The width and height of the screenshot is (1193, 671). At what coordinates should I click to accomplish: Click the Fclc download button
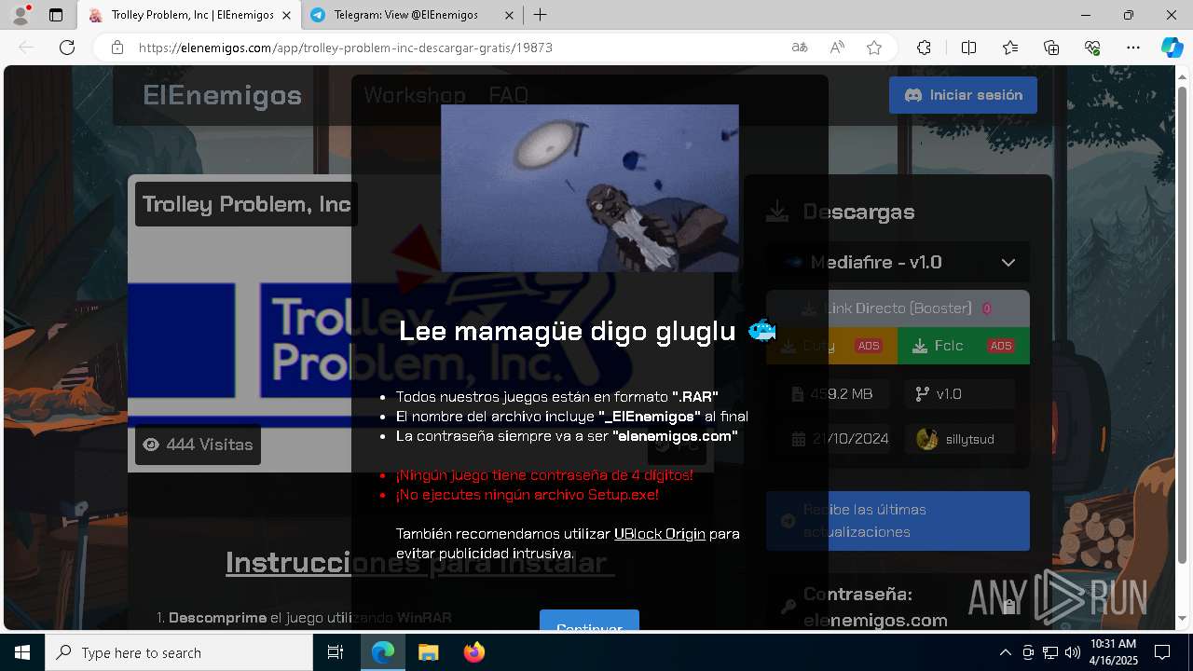964,346
